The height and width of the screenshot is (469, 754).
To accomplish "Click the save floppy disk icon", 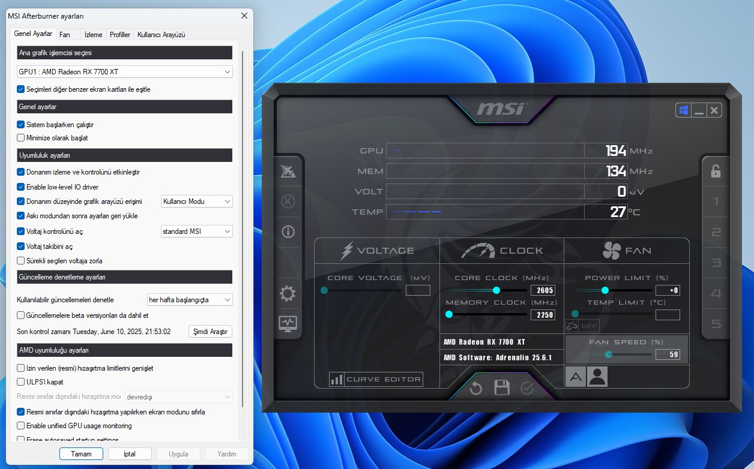I will (502, 387).
